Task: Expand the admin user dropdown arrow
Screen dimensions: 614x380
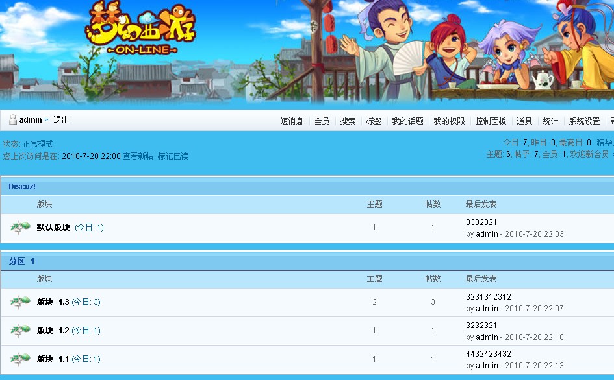Action: [x=46, y=120]
